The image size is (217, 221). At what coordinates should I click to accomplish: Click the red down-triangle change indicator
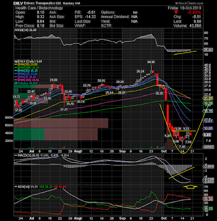pos(176,13)
